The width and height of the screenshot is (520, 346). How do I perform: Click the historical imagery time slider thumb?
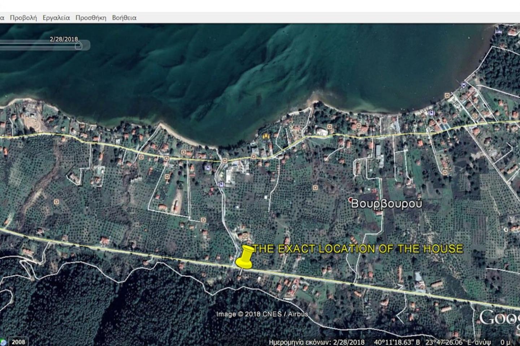[78, 45]
